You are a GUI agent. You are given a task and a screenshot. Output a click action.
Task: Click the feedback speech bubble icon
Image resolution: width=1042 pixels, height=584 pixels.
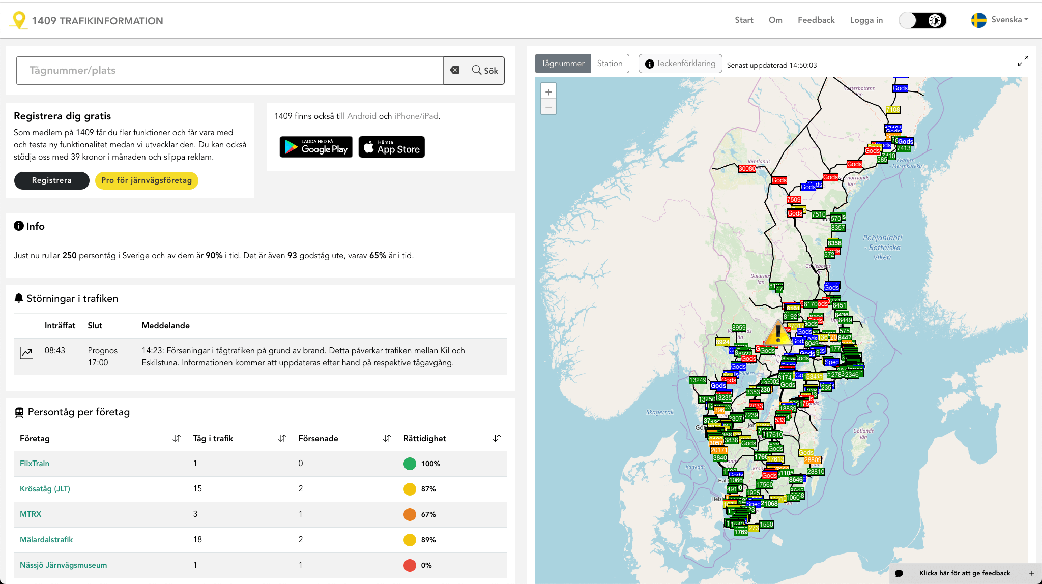[x=899, y=573]
